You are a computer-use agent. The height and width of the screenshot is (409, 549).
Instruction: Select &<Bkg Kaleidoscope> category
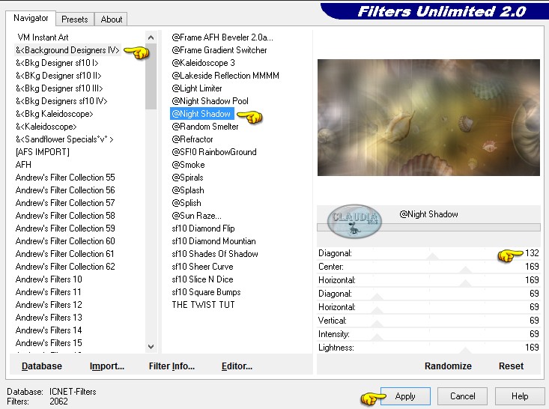pyautogui.click(x=54, y=114)
